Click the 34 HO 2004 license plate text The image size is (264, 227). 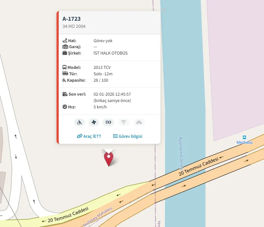pos(74,26)
